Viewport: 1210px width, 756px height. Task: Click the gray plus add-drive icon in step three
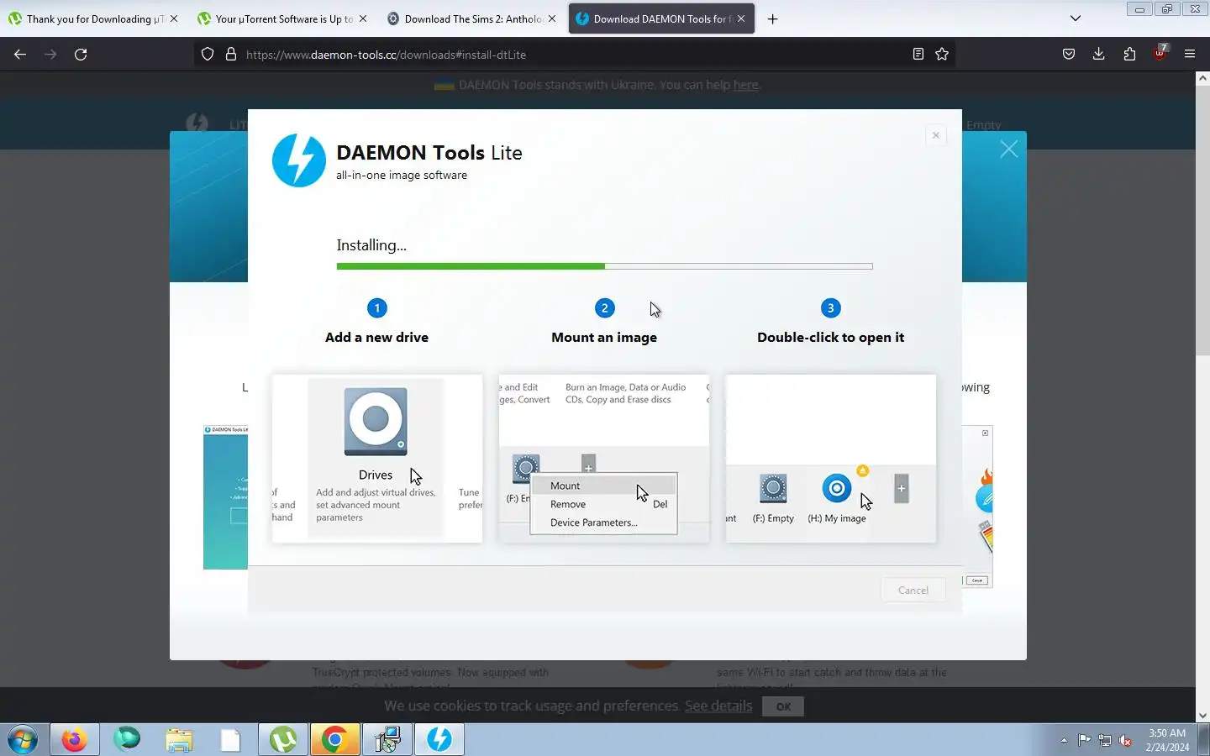(901, 489)
